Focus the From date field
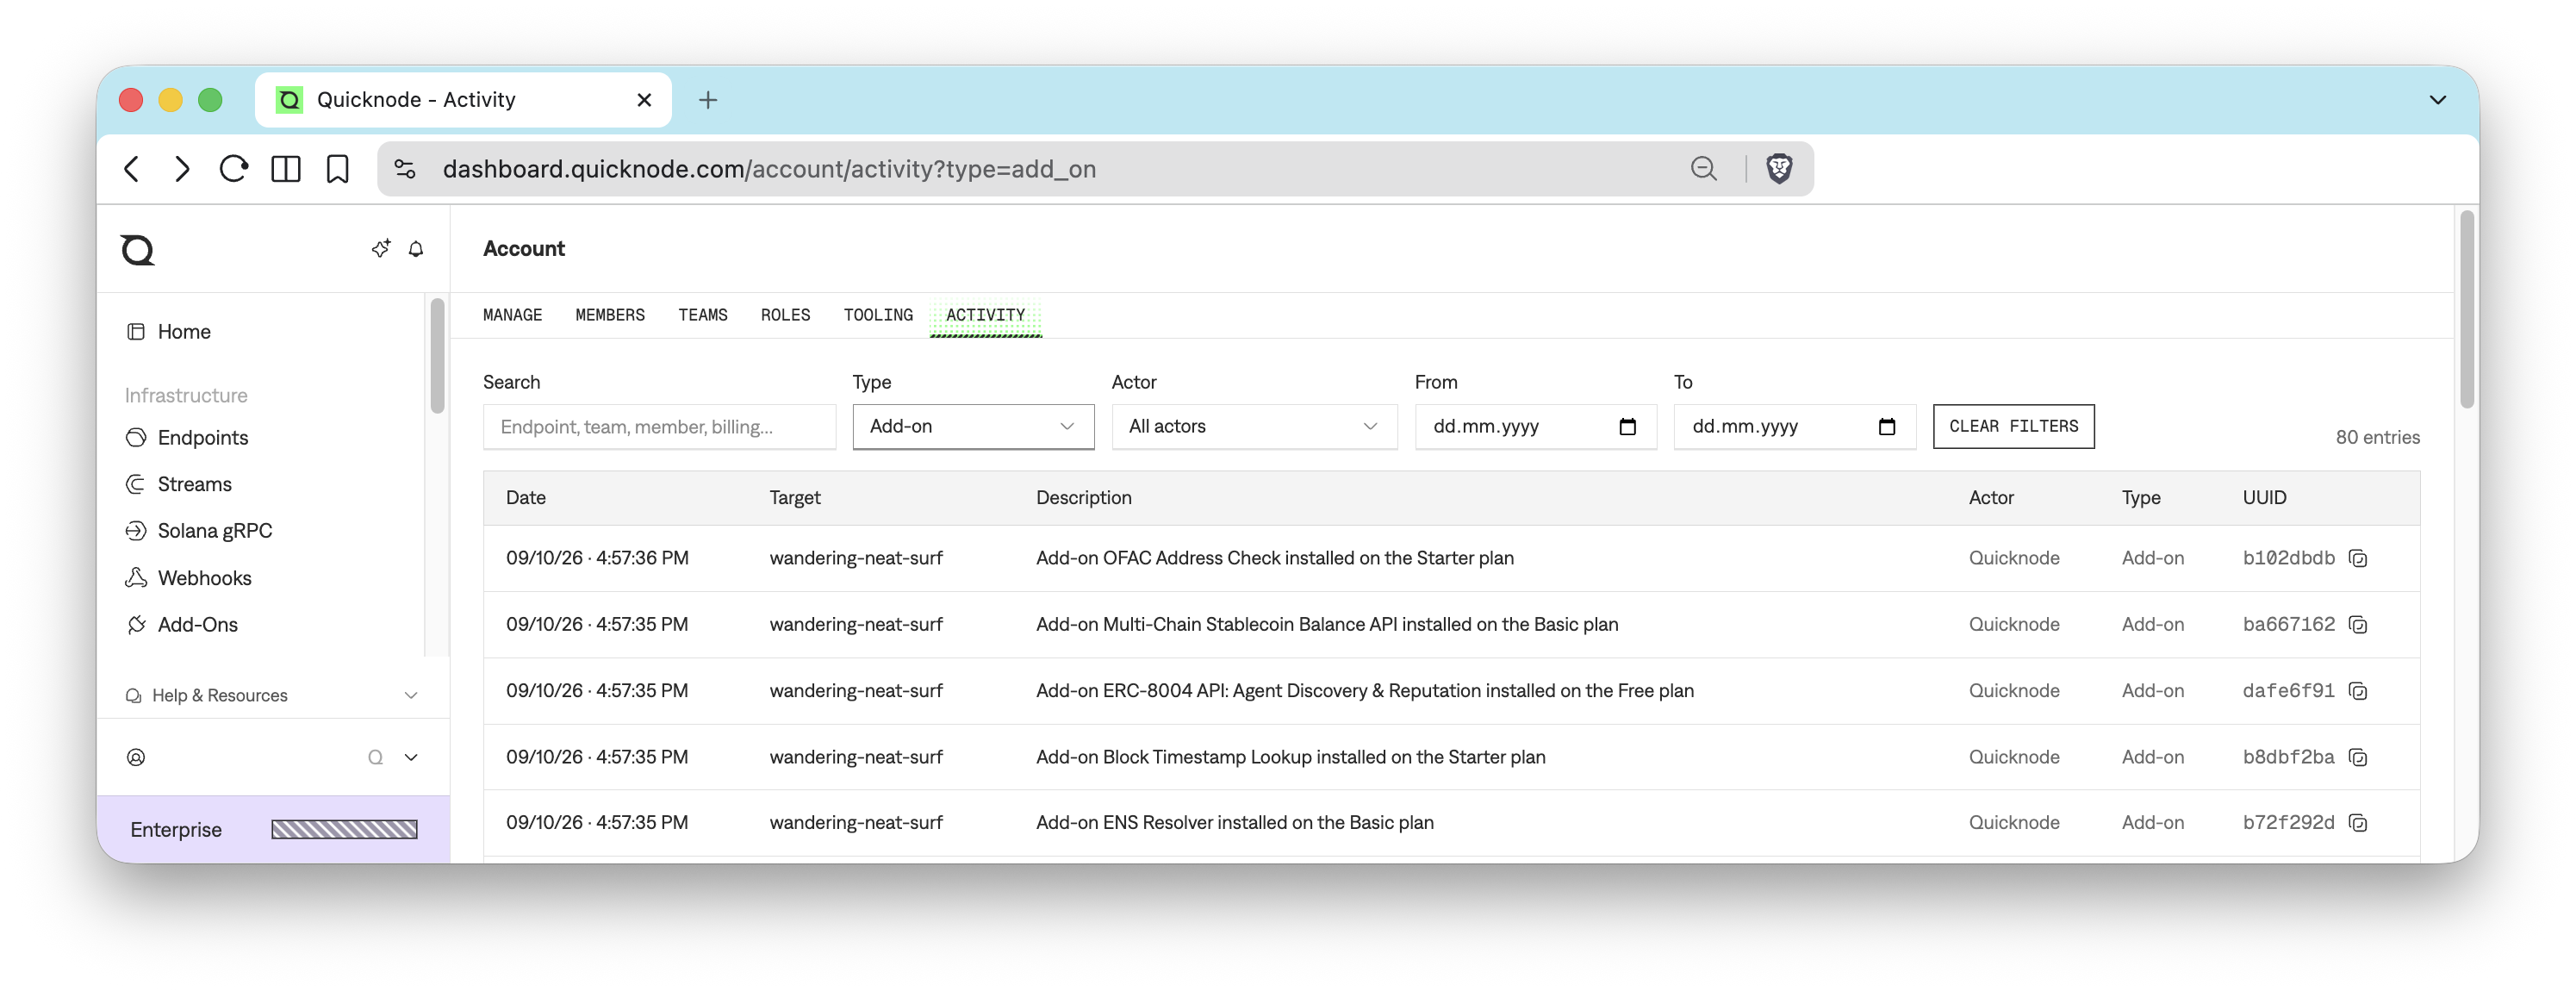The image size is (2576, 991). click(x=1535, y=427)
